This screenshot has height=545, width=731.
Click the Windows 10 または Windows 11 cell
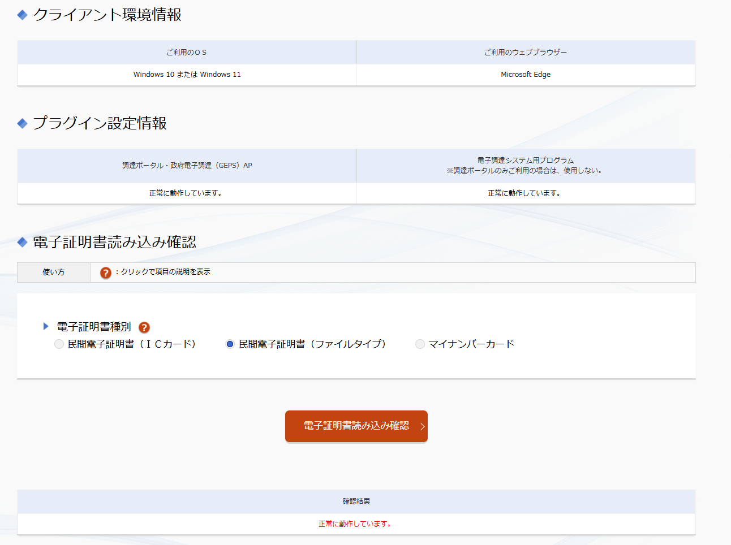(187, 75)
